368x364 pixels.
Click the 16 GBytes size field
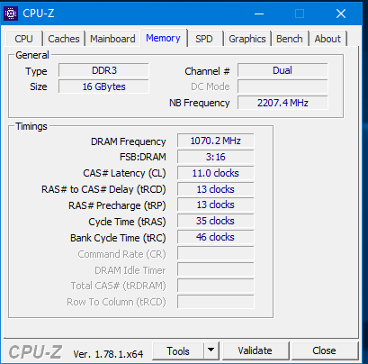103,86
